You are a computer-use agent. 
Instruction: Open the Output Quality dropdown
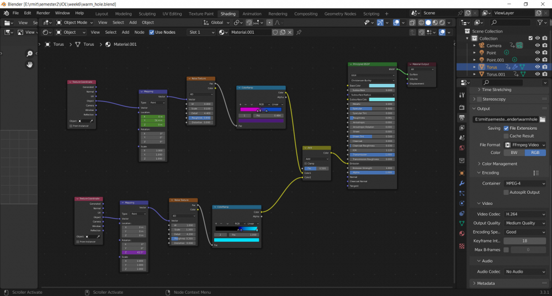(x=524, y=223)
